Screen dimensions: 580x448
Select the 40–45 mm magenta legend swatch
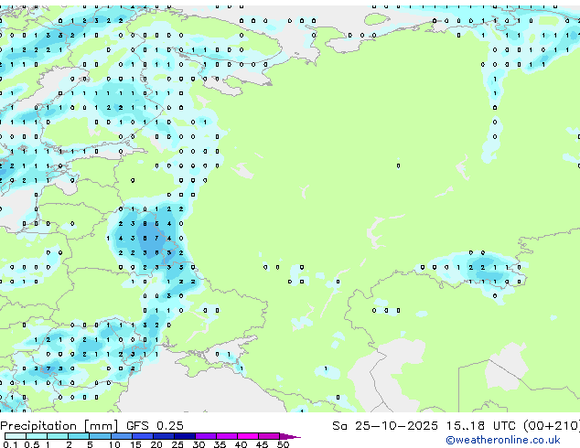[x=248, y=436]
